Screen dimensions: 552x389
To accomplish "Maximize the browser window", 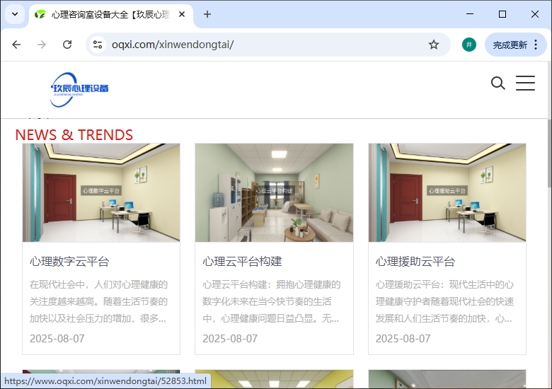I will pos(502,14).
